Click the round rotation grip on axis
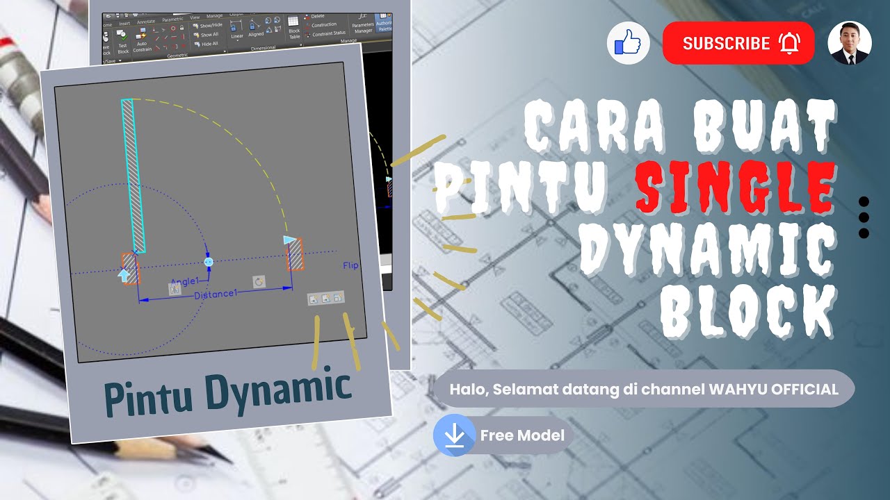This screenshot has height=500, width=890. (x=208, y=262)
